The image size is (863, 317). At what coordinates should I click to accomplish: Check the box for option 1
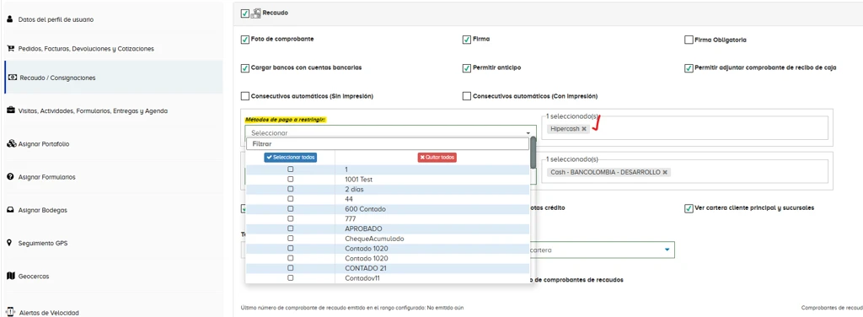(290, 169)
